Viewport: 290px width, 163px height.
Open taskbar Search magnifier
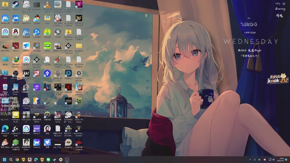pos(11,159)
